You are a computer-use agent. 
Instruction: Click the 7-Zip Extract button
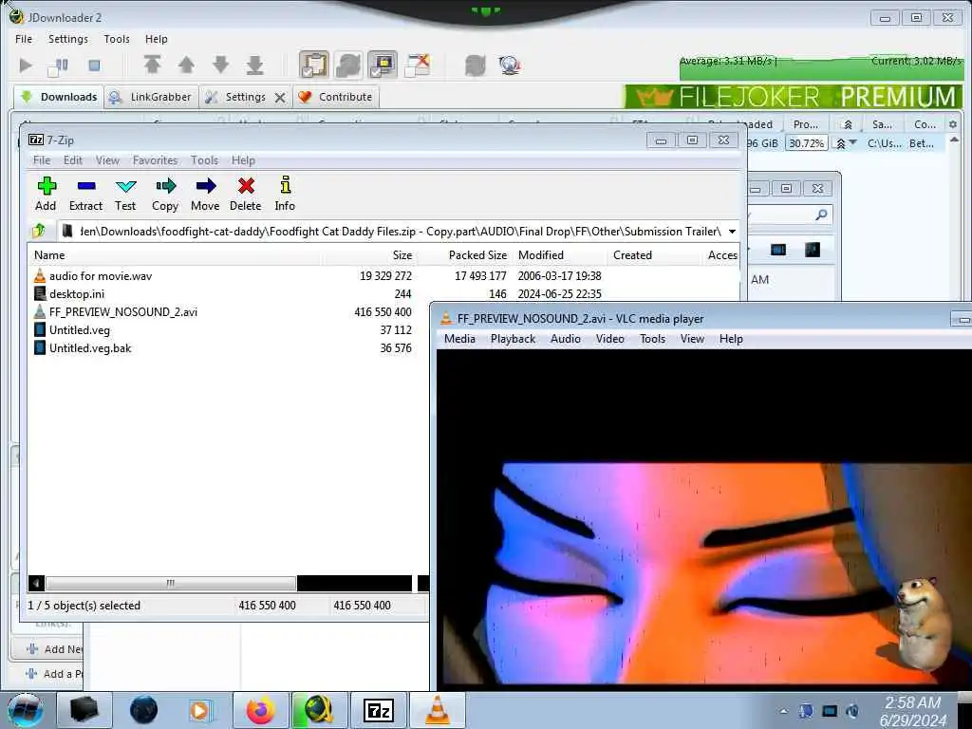[85, 194]
